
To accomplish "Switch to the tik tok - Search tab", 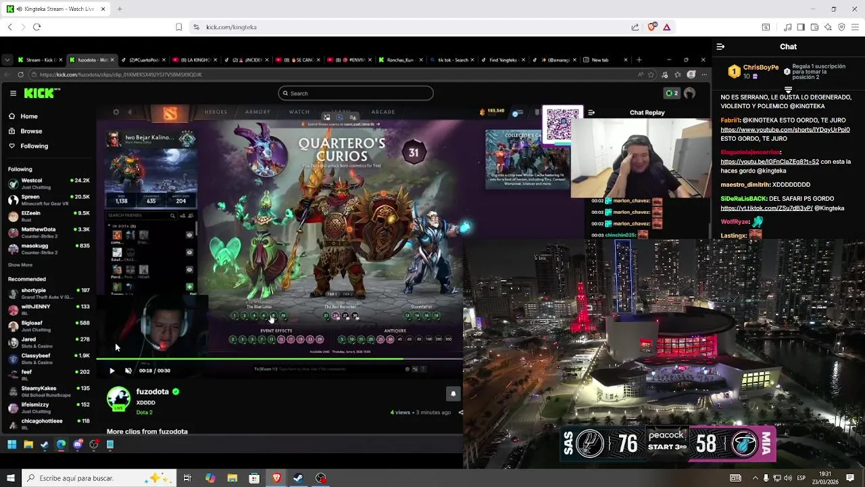I will 452,60.
